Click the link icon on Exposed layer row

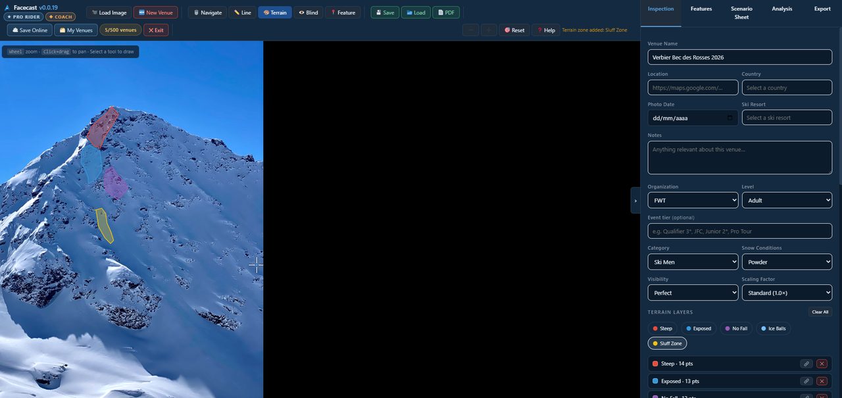(x=806, y=381)
